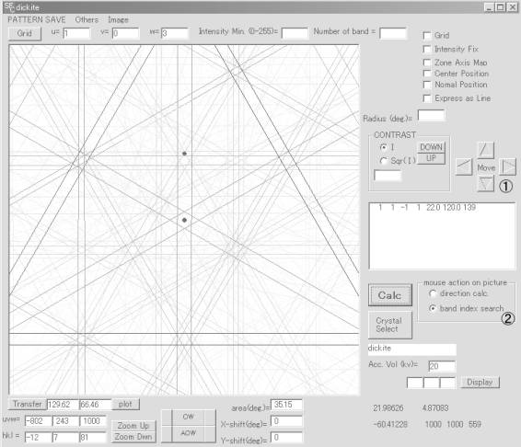Click the Calc button
This screenshot has width=521, height=447.
(x=390, y=295)
